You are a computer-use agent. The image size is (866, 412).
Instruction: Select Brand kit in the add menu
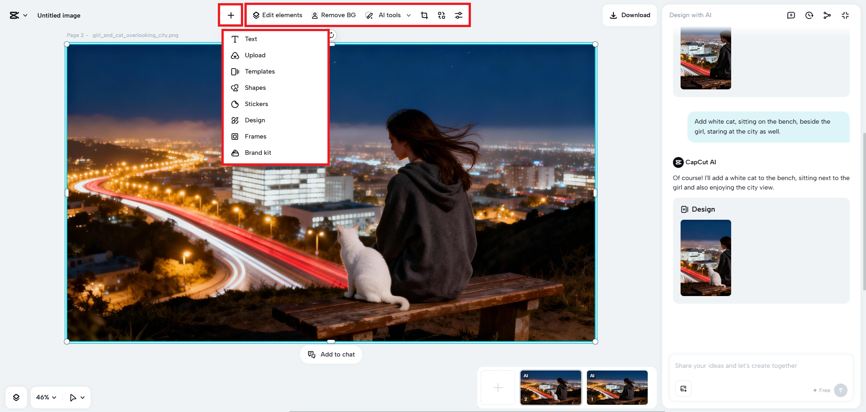(x=258, y=153)
